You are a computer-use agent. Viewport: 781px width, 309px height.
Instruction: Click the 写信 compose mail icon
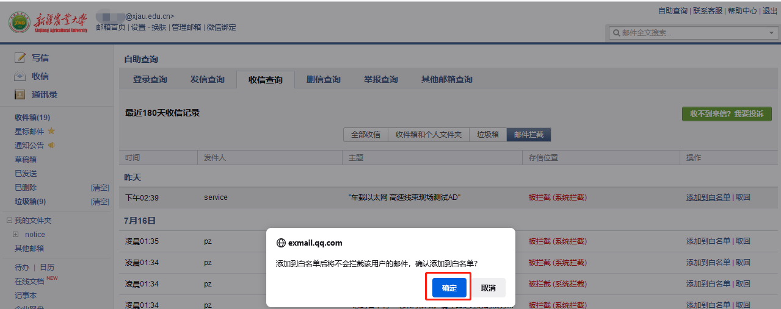click(20, 58)
